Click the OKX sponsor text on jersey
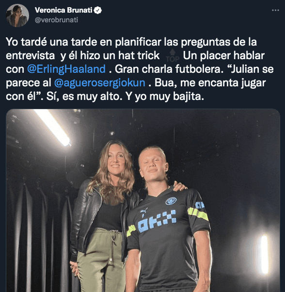 157,221
